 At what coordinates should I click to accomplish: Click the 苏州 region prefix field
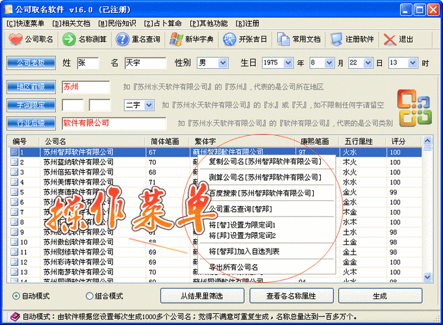[x=86, y=87]
